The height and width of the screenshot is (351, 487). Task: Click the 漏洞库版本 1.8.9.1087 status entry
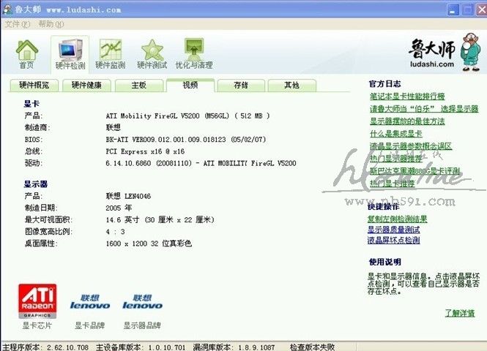pos(234,347)
